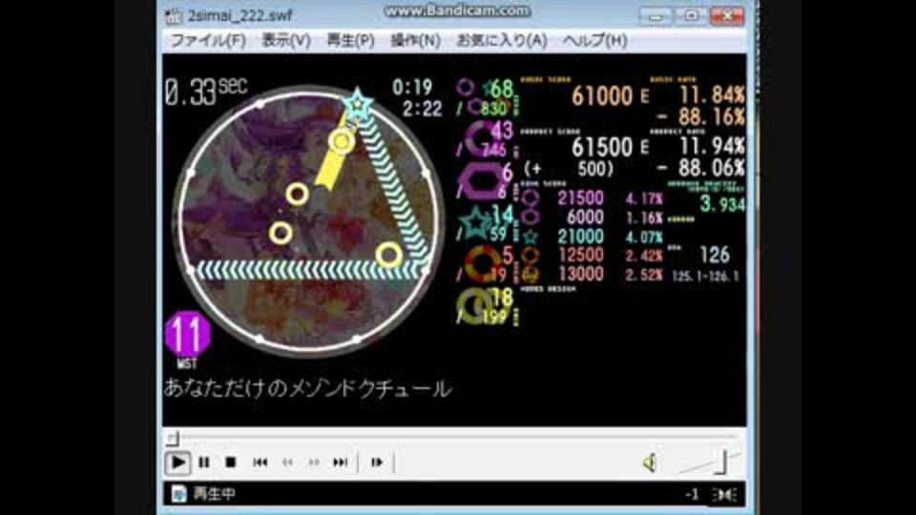This screenshot has height=515, width=916.
Task: Click the file icon in status bar
Action: point(178,495)
